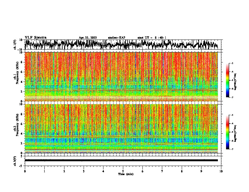Click the color scale bar beside ch.2 spectrogram
Viewport: 249px width, 192px height.
227,132
